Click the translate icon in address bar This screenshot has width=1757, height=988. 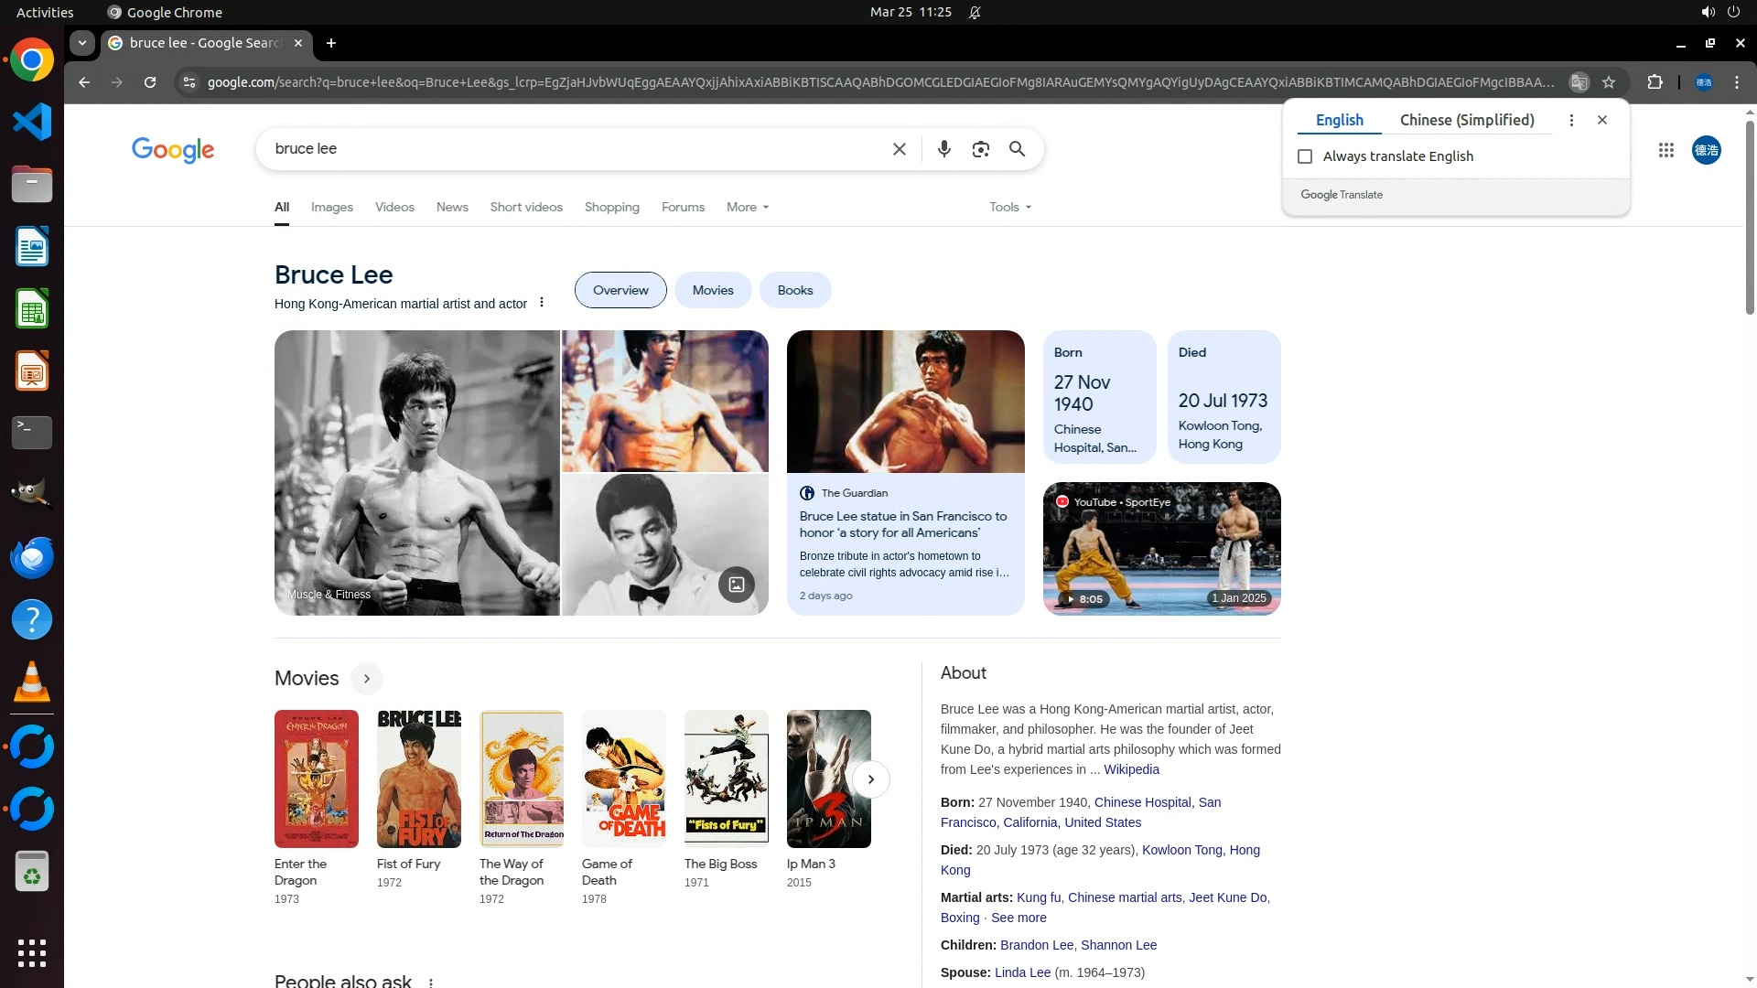click(1579, 82)
